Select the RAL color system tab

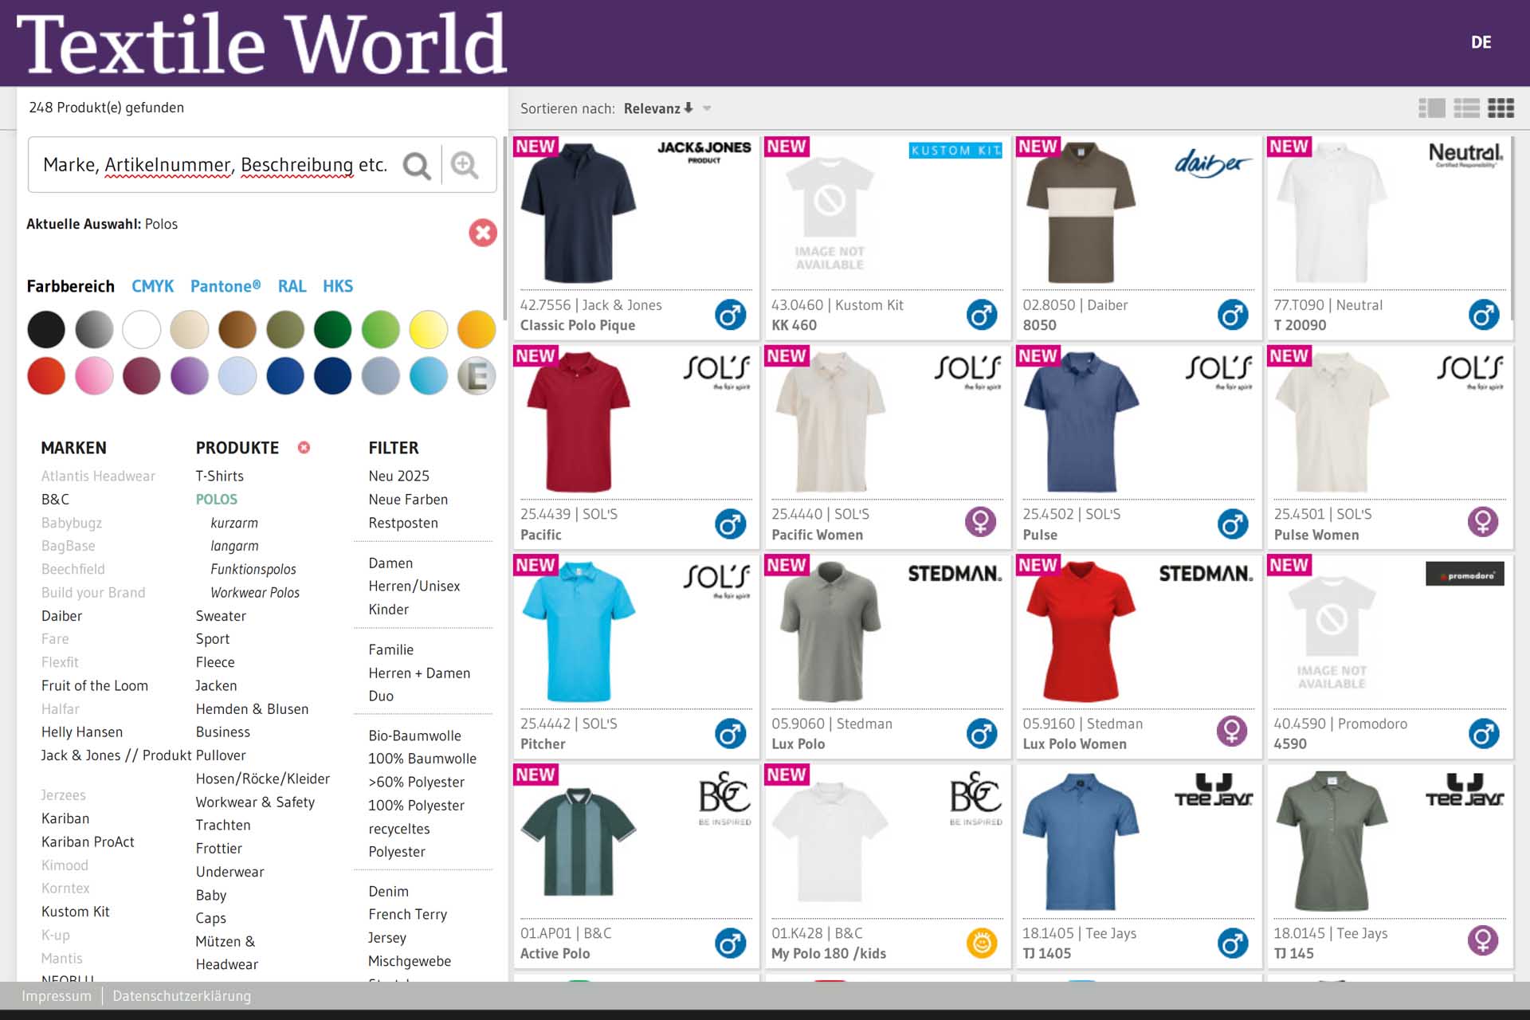[292, 286]
